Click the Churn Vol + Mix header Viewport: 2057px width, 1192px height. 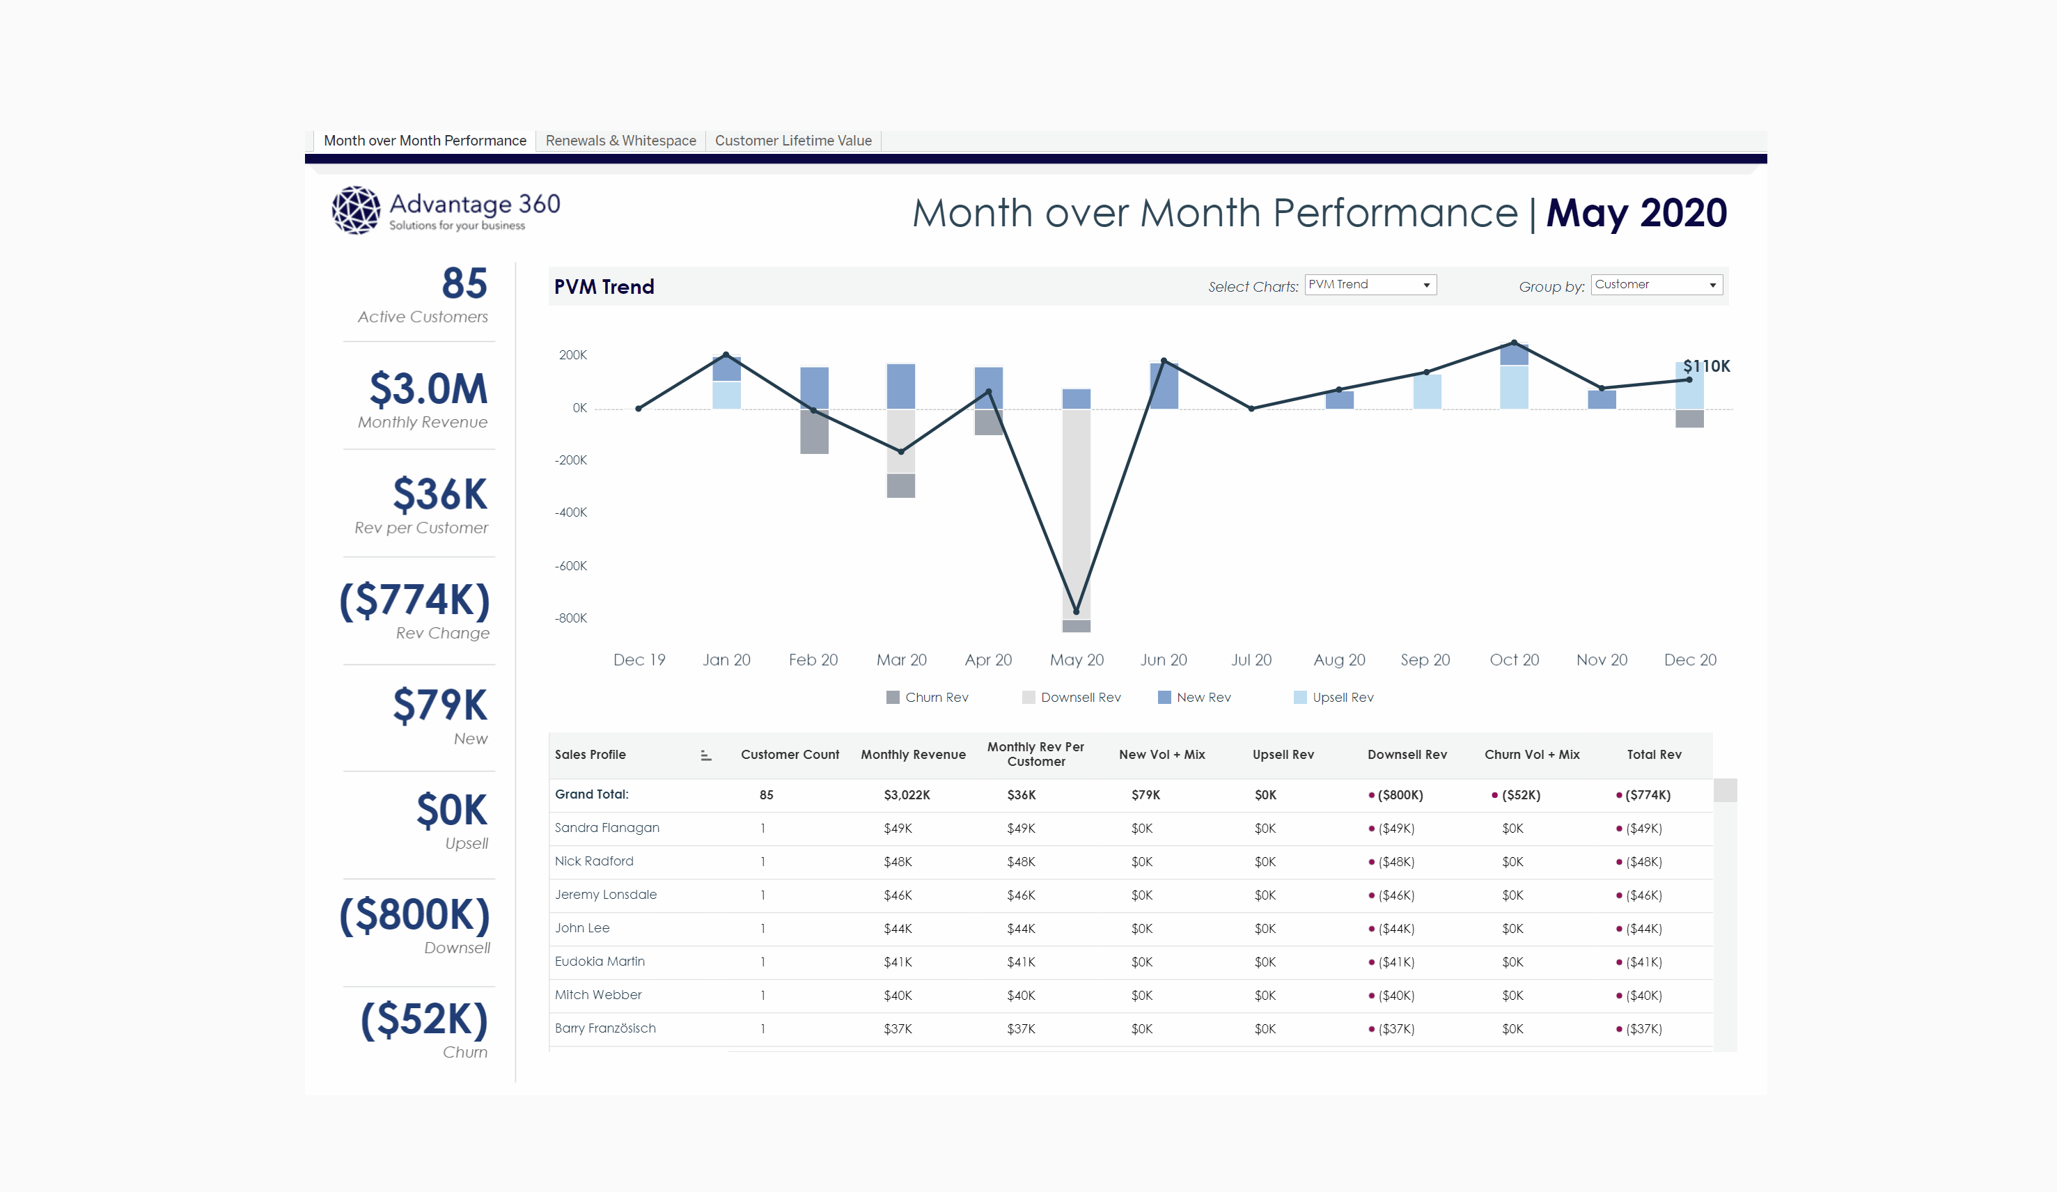[1531, 754]
